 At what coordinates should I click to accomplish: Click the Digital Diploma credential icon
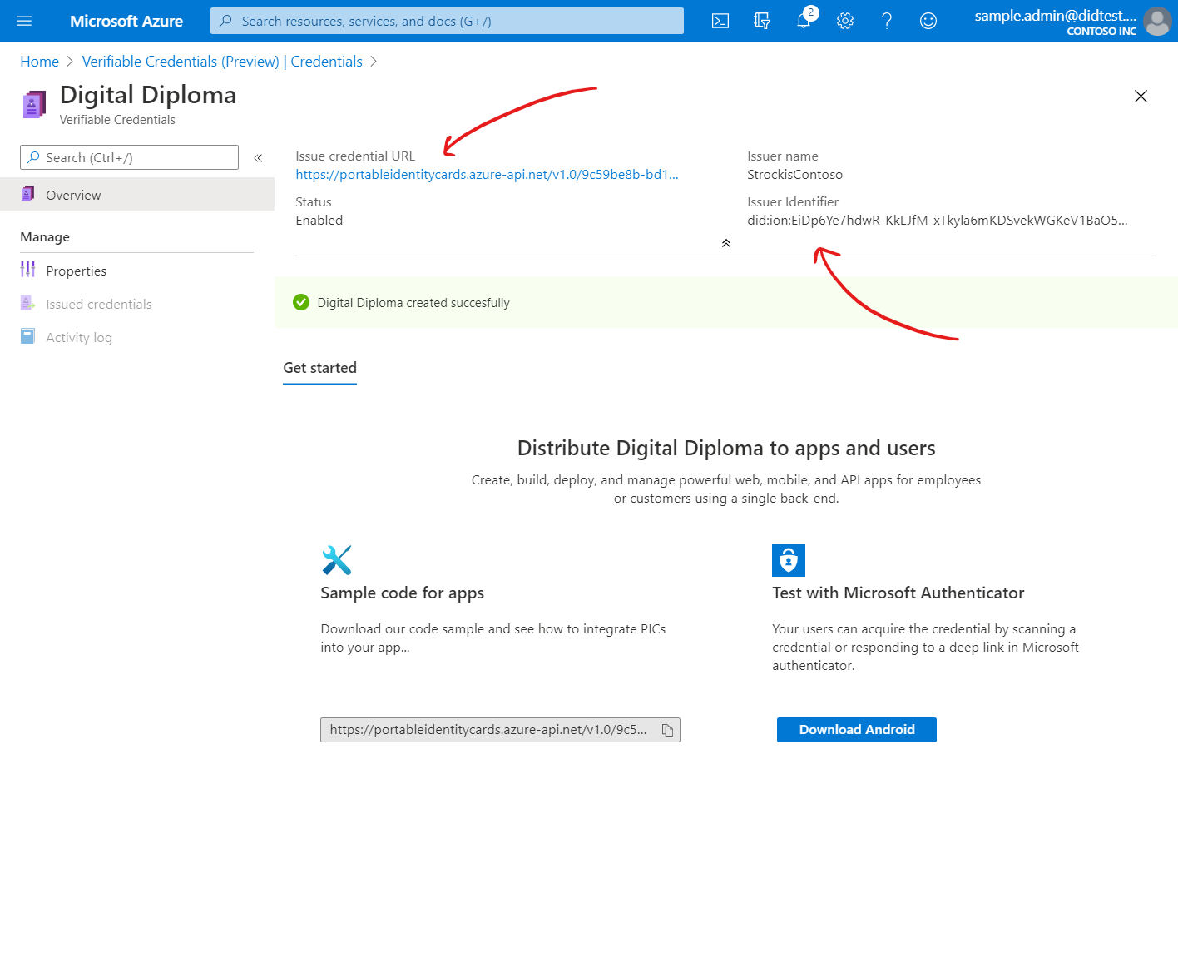34,105
